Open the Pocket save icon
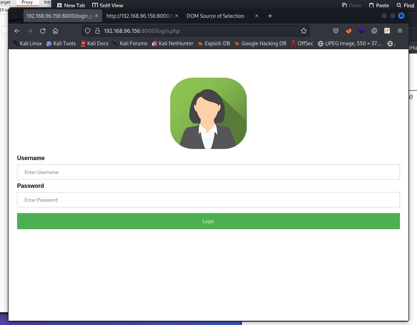417x325 pixels. pos(336,31)
